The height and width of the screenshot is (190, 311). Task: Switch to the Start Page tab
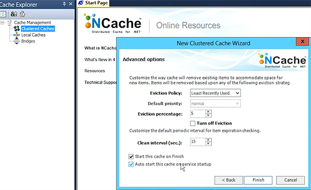coord(93,3)
